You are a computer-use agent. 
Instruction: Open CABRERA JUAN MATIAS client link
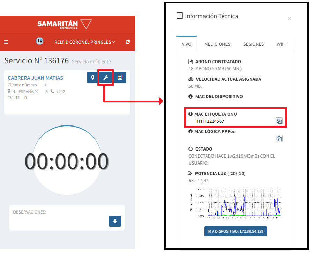point(35,78)
